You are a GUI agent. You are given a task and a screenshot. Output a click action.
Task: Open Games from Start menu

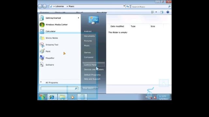(x=87, y=53)
